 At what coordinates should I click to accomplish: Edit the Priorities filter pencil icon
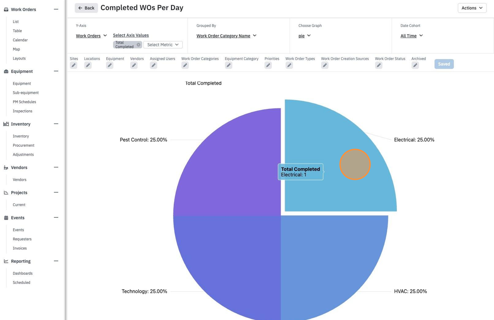coord(268,65)
